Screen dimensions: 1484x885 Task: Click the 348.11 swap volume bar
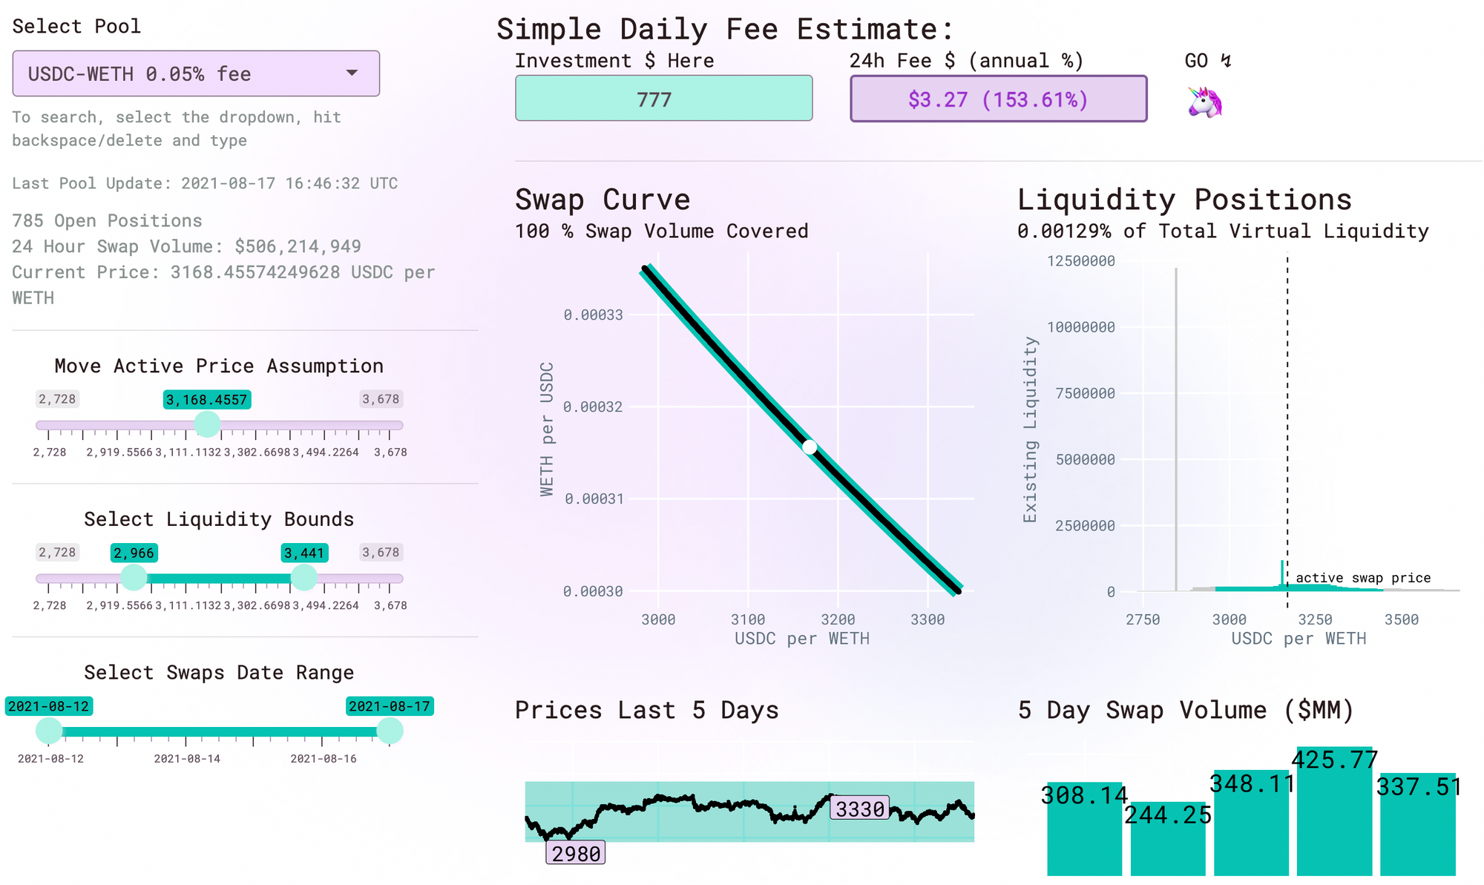(x=1251, y=831)
